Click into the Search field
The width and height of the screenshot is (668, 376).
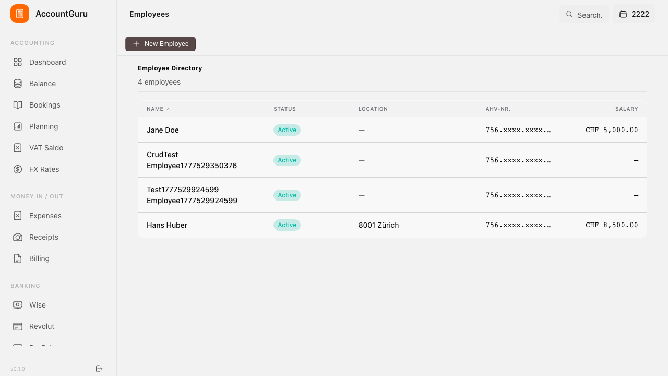click(x=583, y=15)
